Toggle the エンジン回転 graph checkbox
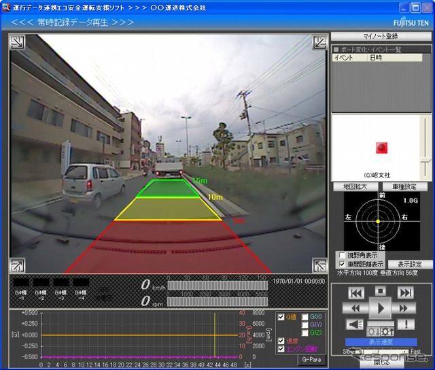Image resolution: width=435 pixels, height=370 pixels. click(x=281, y=349)
